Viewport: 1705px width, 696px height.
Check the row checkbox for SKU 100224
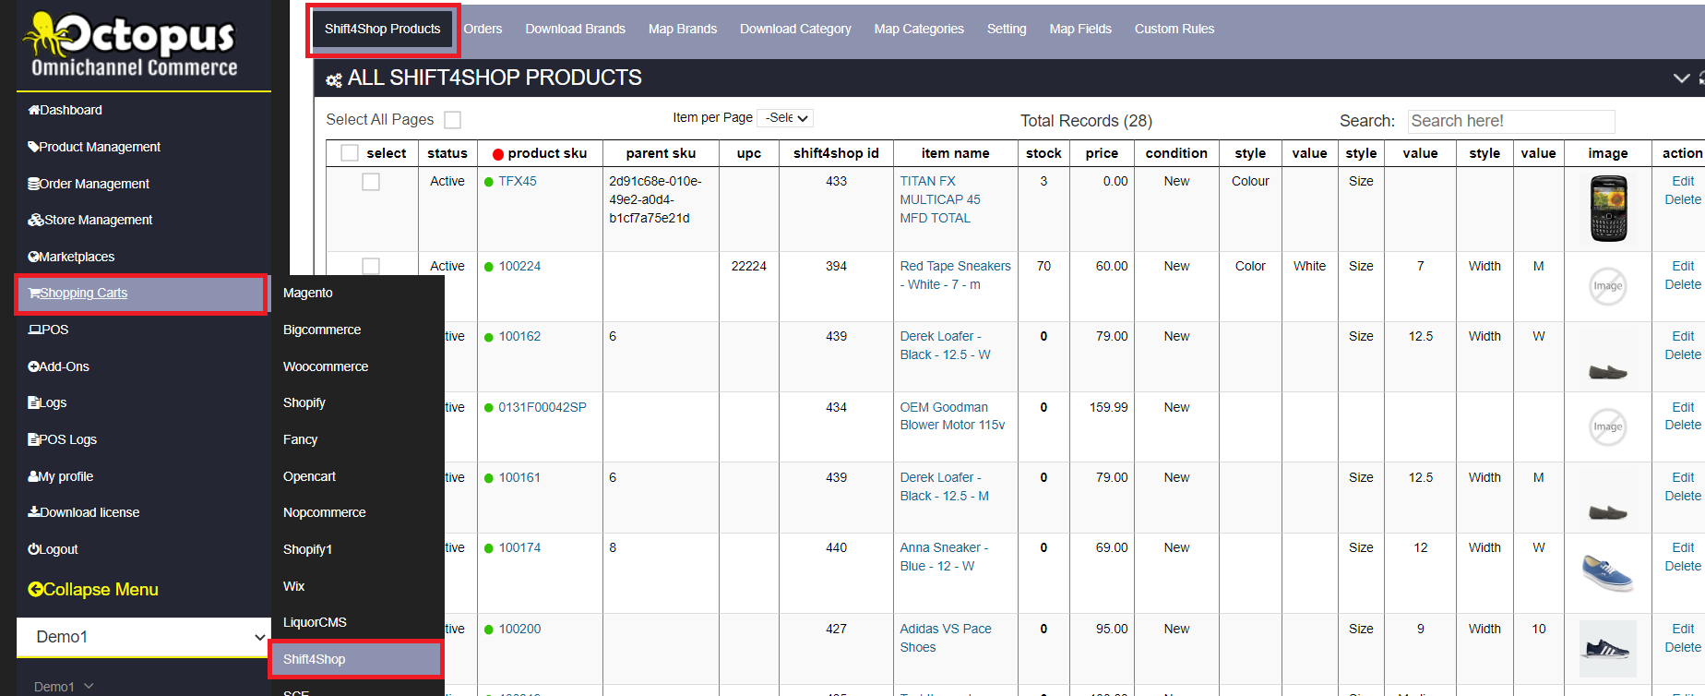coord(371,266)
